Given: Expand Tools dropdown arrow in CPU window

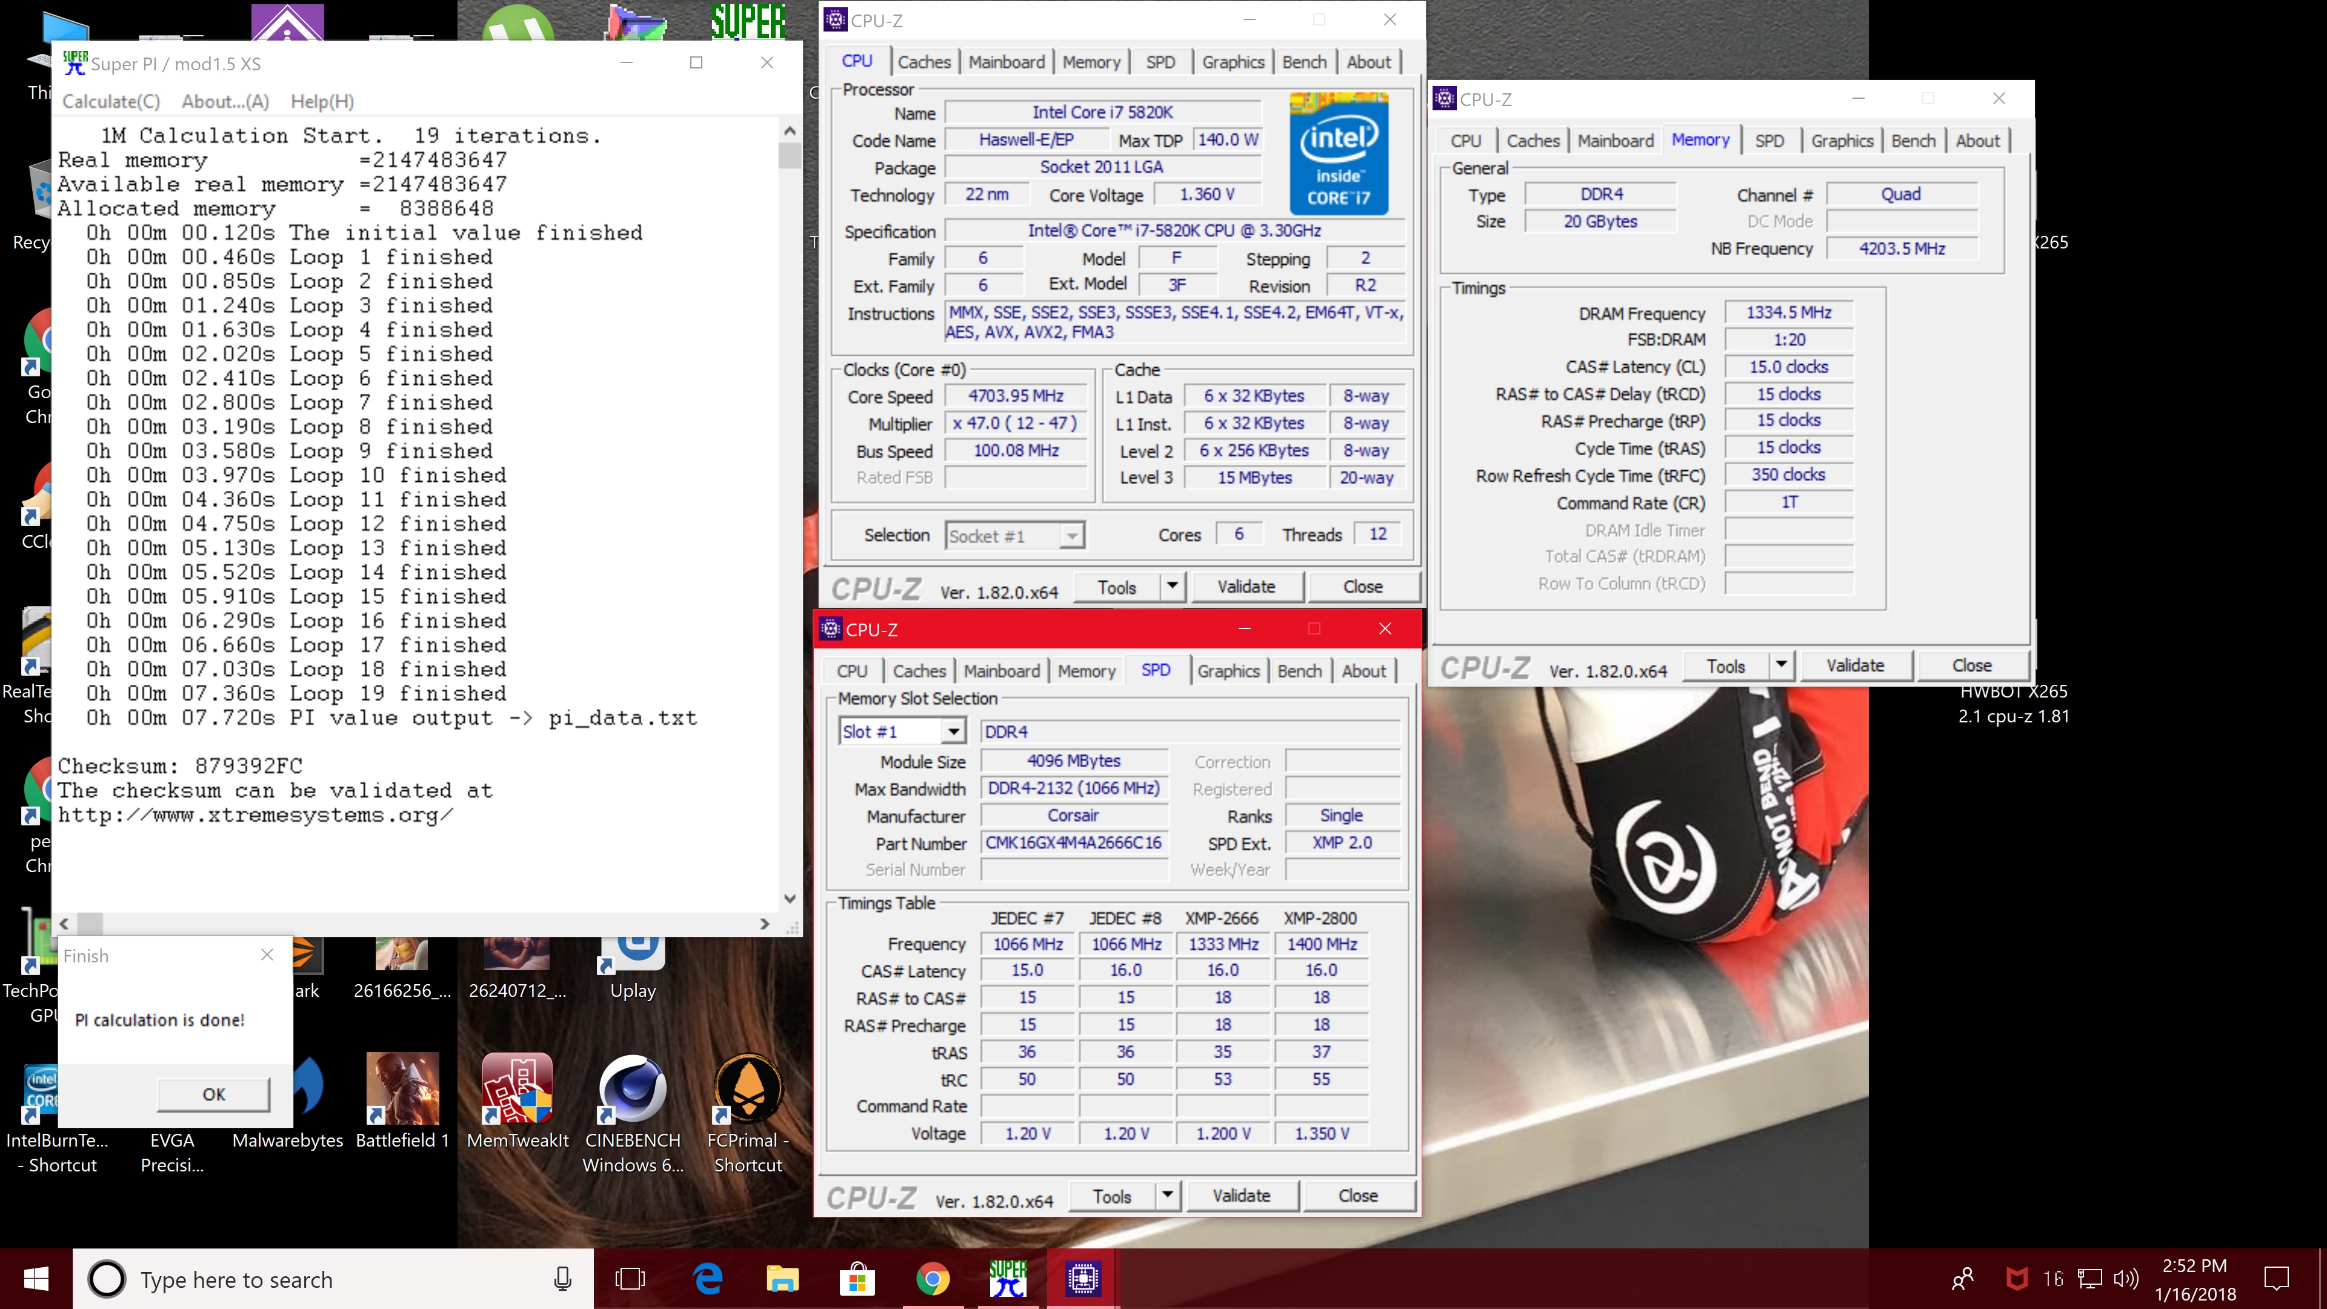Looking at the screenshot, I should (1171, 586).
